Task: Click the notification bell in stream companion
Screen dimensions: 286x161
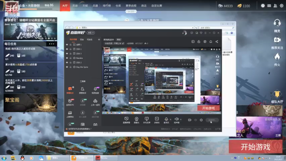Action: tap(211, 42)
